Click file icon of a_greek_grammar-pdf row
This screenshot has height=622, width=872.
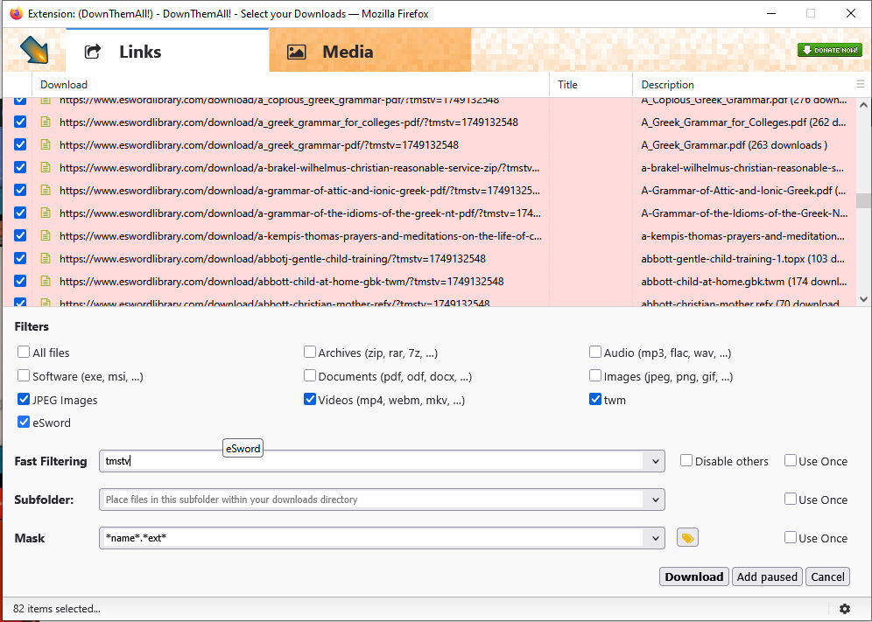point(46,144)
